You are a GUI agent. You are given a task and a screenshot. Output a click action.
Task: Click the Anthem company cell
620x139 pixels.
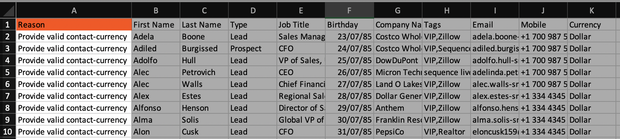click(398, 108)
